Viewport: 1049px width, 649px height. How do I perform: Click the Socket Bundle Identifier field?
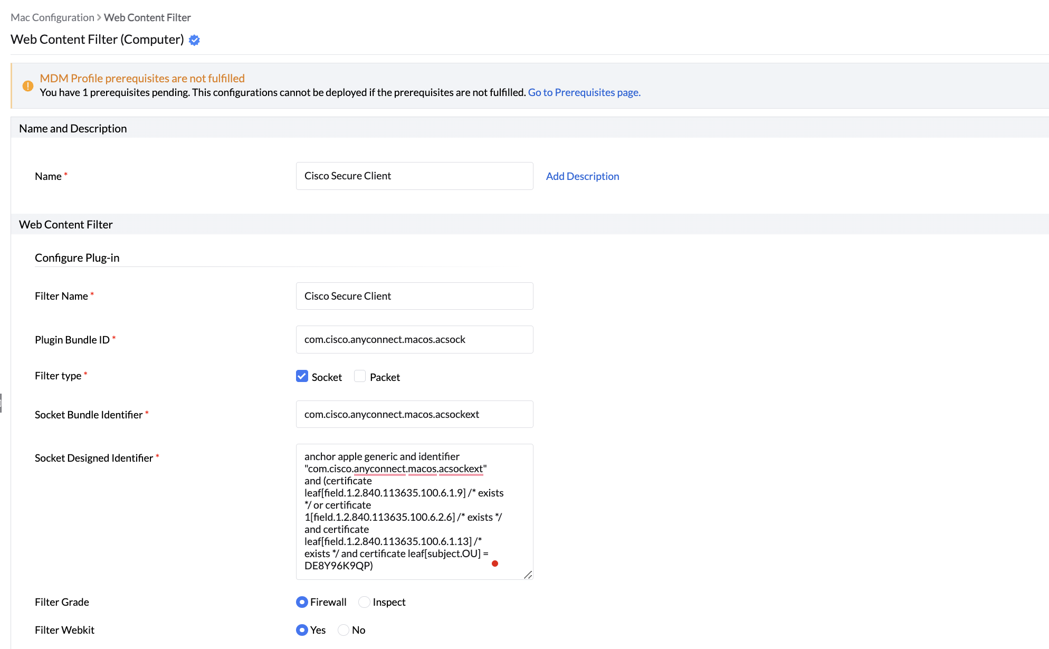point(414,414)
